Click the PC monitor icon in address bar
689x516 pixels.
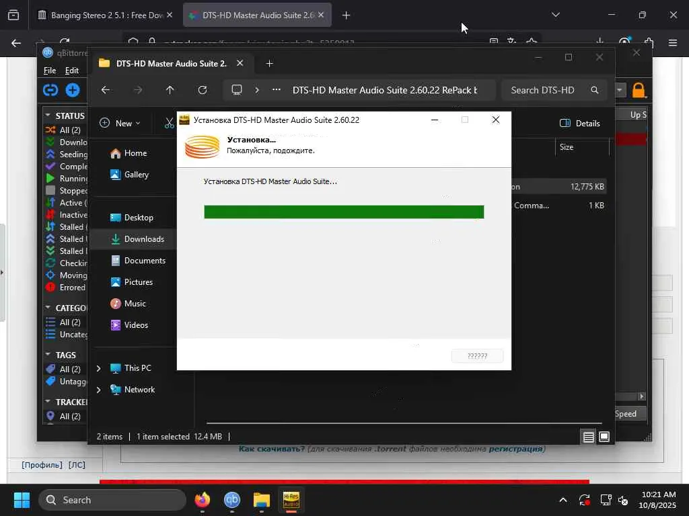(x=237, y=90)
